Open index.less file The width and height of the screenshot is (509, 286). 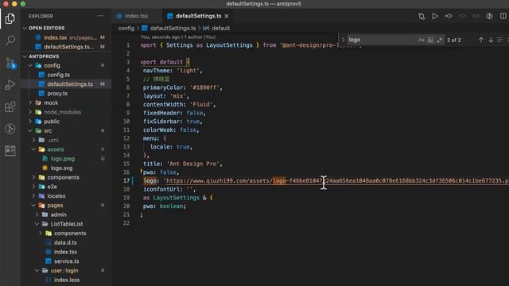coord(66,280)
